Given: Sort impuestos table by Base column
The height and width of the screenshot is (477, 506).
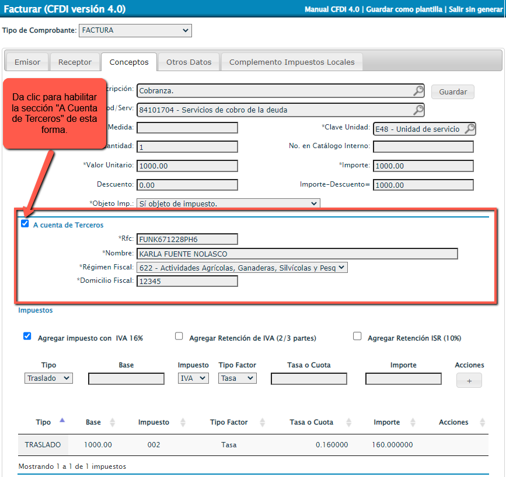Looking at the screenshot, I should pyautogui.click(x=112, y=422).
